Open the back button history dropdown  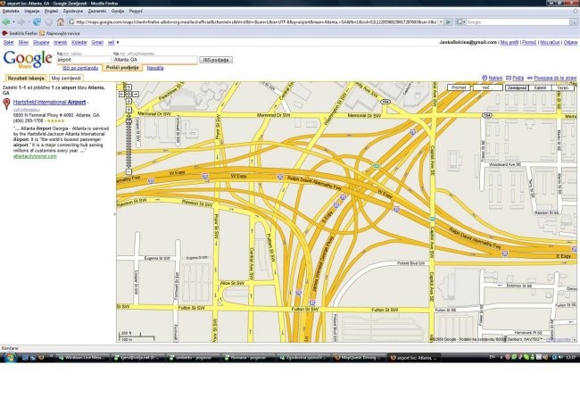tap(13, 22)
